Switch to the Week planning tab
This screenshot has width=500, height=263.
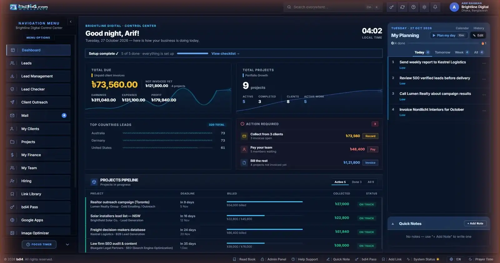coord(462,52)
